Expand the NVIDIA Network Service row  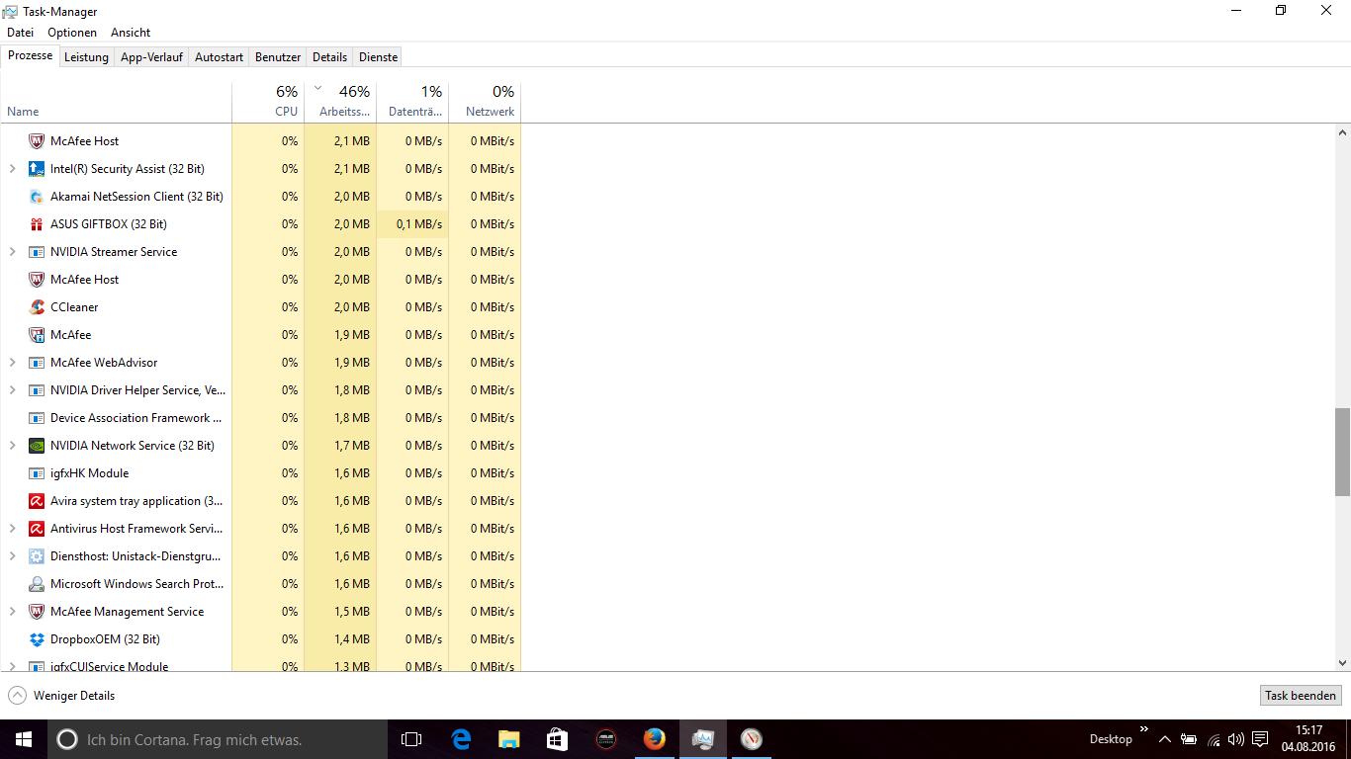click(12, 446)
